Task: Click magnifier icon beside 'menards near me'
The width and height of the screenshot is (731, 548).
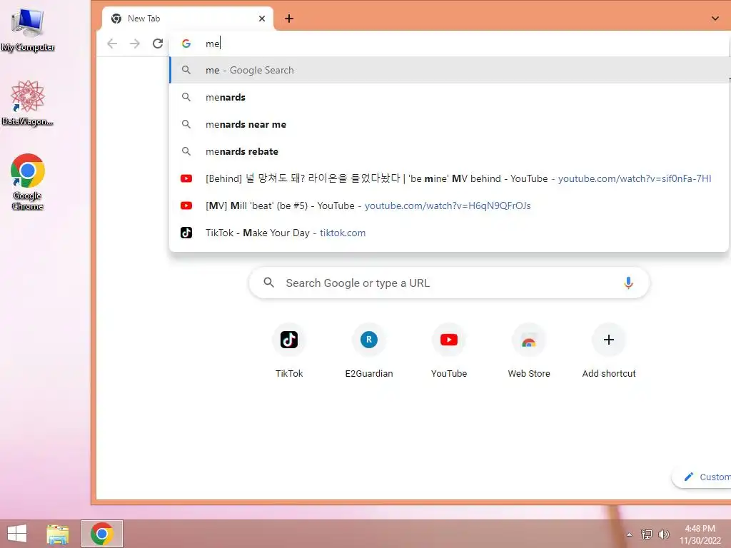Action: 186,124
